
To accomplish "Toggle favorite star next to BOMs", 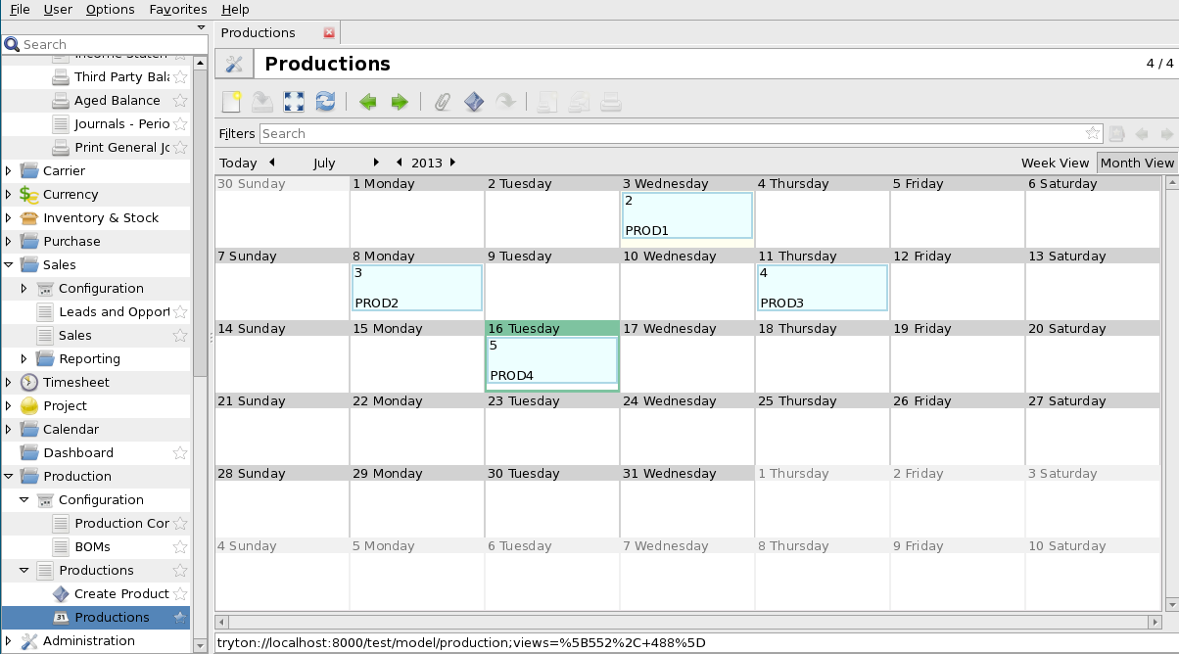I will click(180, 546).
